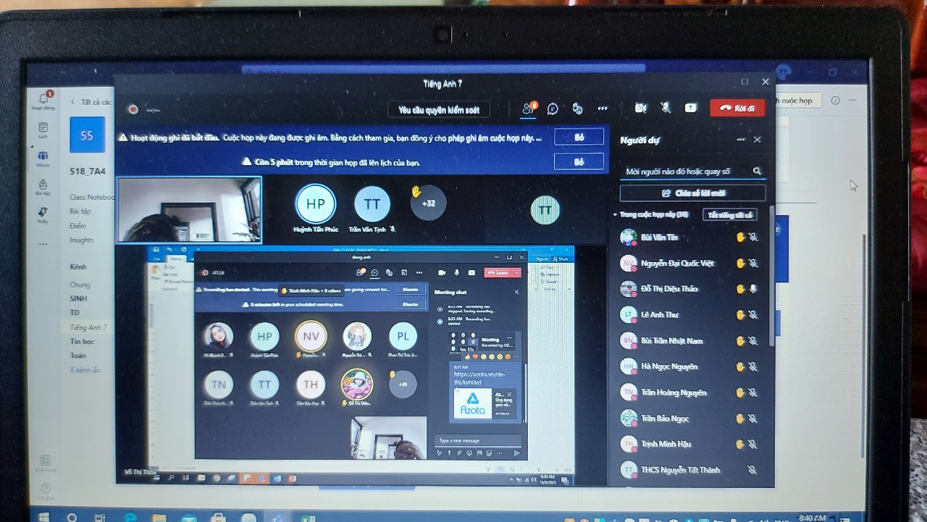927x522 pixels.
Task: Click the raise hand reactions icon
Action: tap(577, 109)
